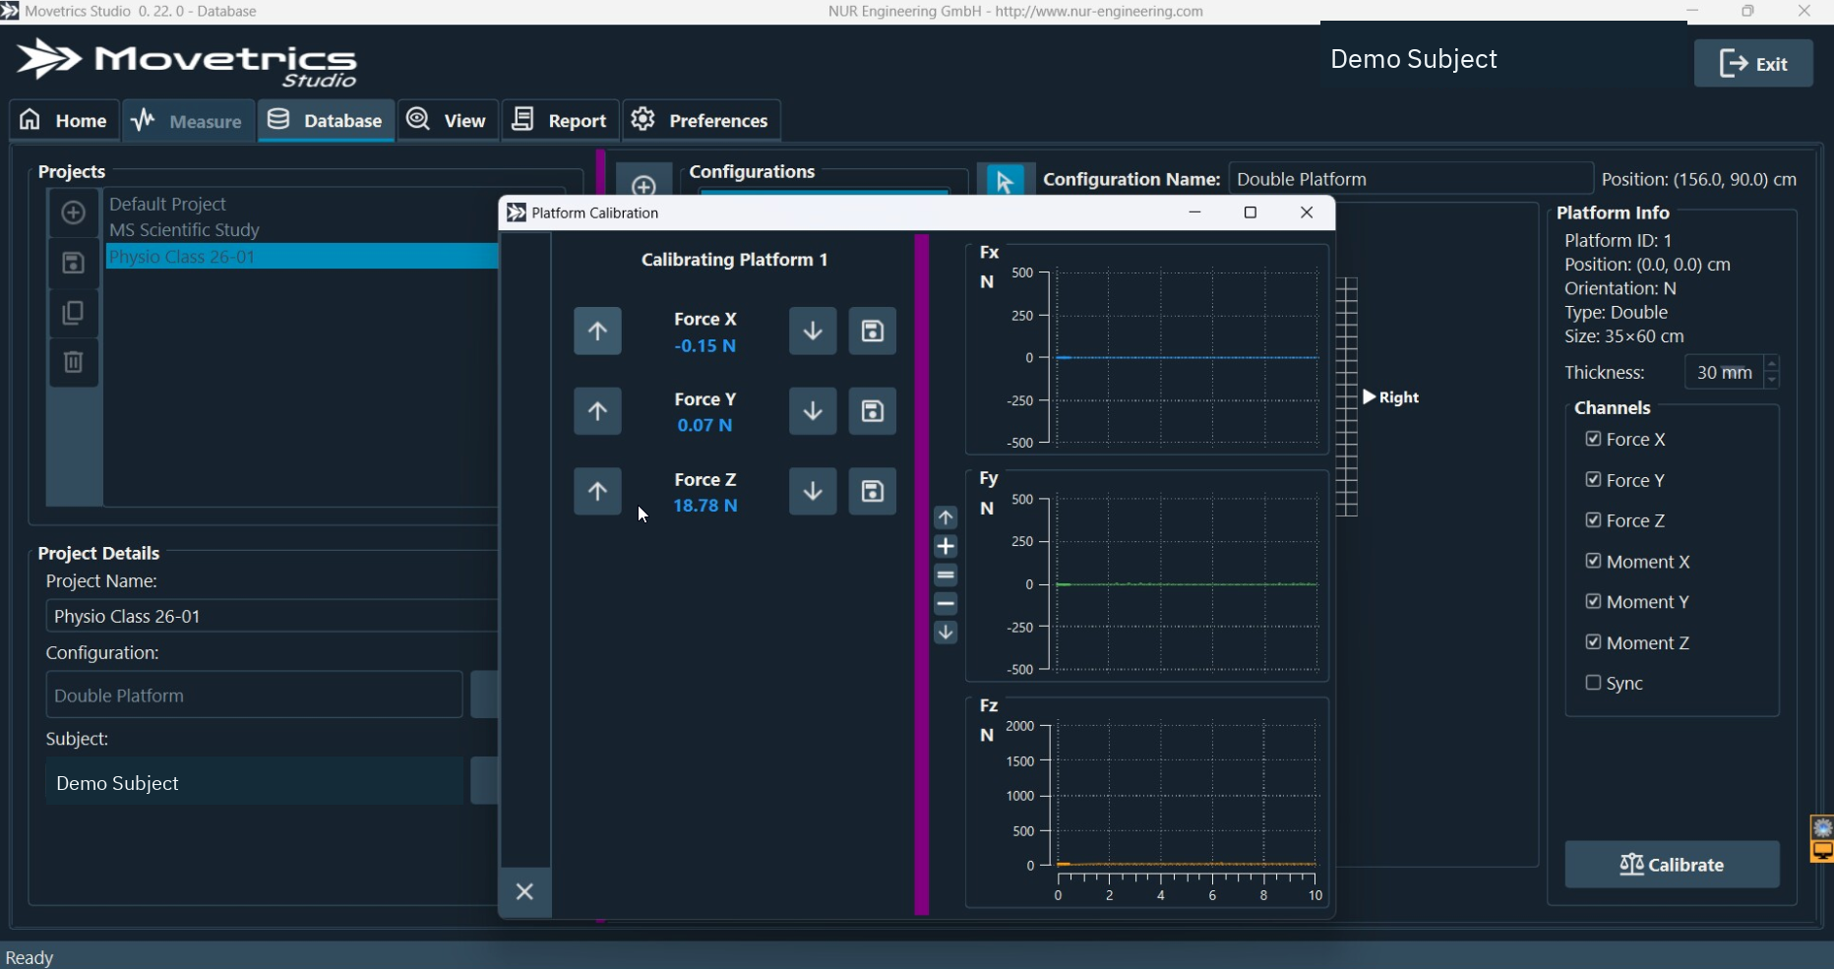Open the Database tab

[x=326, y=120]
